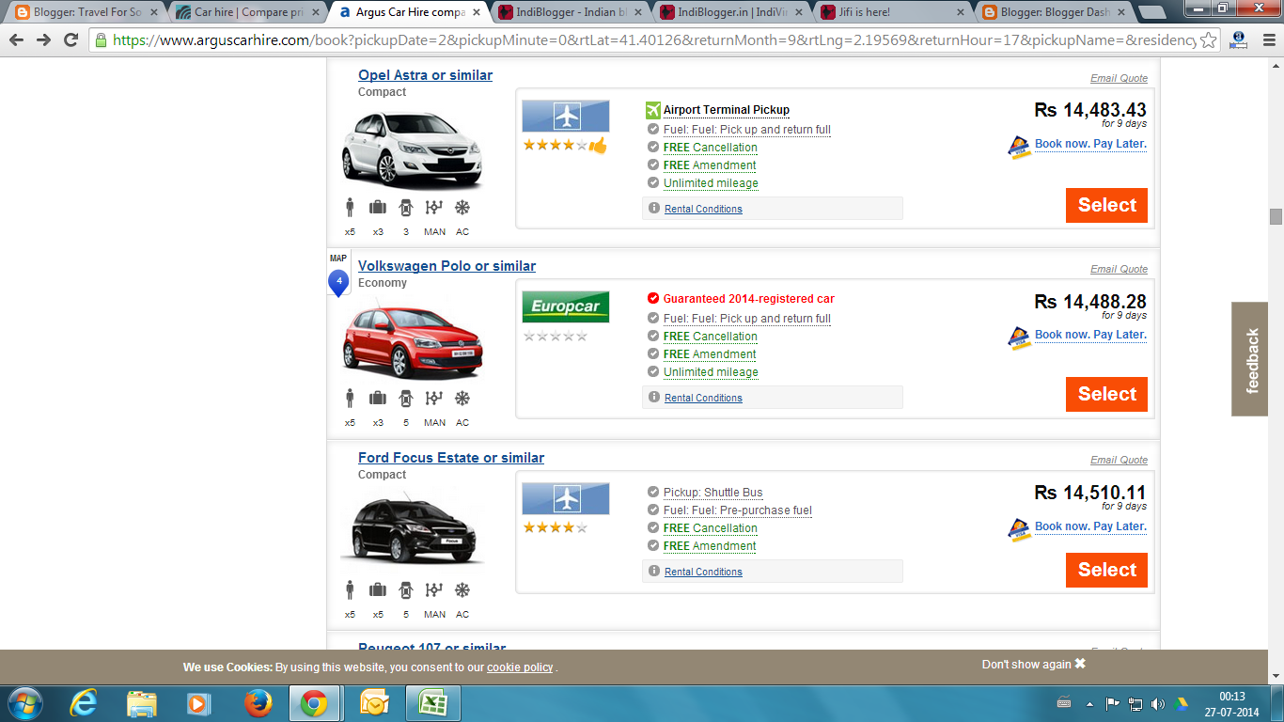Select the Volkswagen Polo car

pos(1106,394)
